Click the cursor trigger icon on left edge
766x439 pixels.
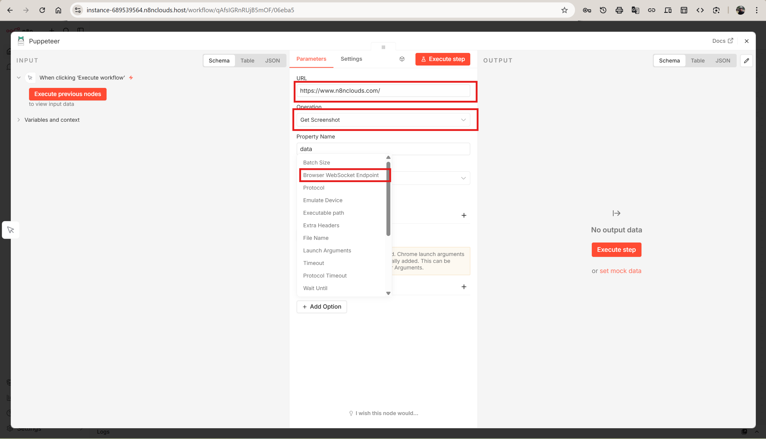[11, 230]
